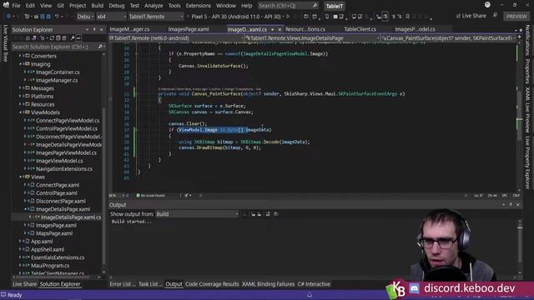
Task: Open the Notifications side panel tab
Action: pos(527,40)
